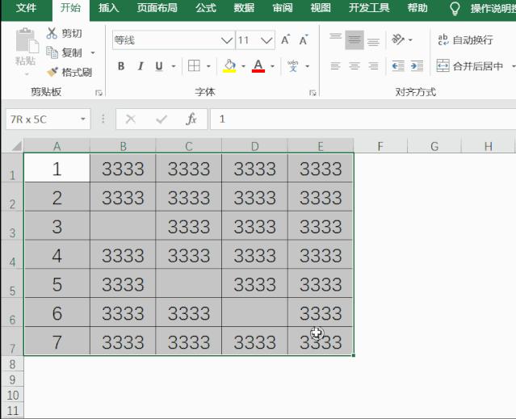Switch to the Insert (插入) tab
The image size is (516, 419).
pyautogui.click(x=108, y=8)
